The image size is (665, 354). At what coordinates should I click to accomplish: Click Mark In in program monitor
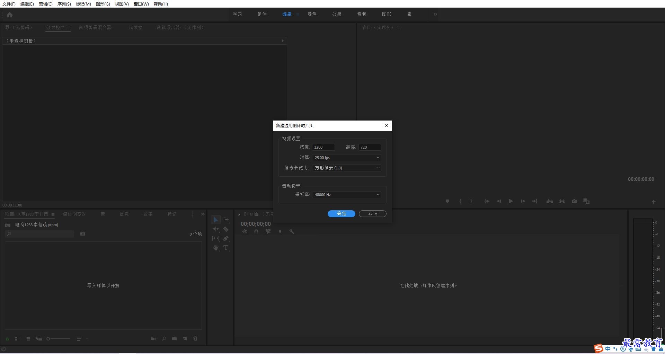[x=460, y=201]
